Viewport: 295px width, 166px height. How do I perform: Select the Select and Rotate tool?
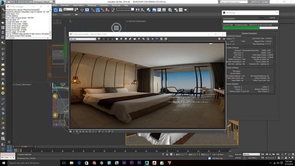tap(55, 10)
